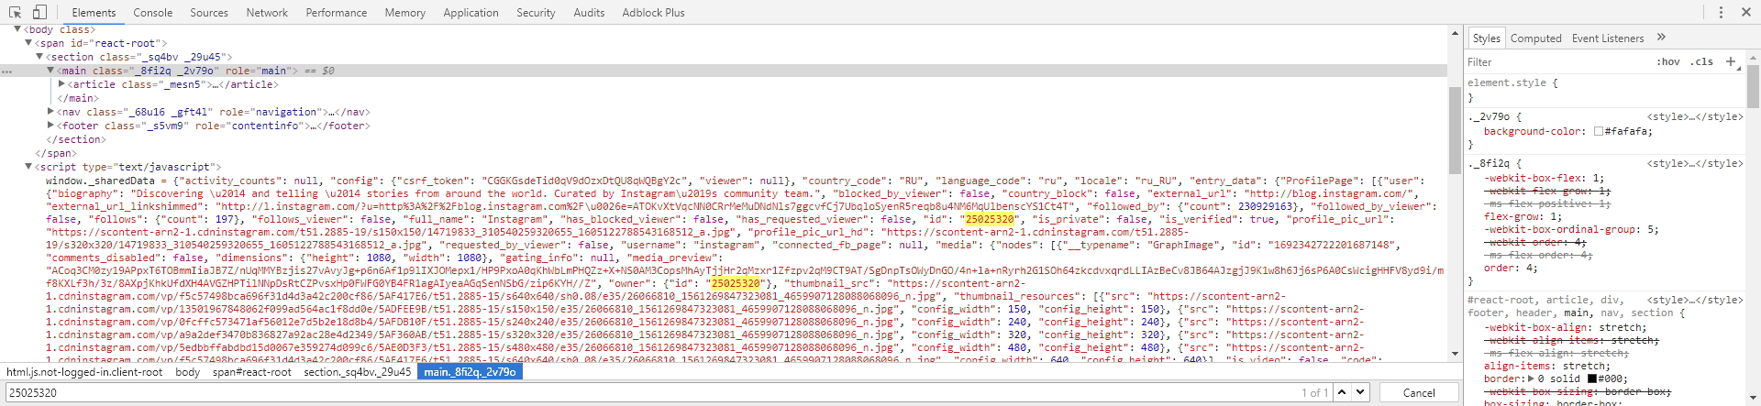Go to next search result arrow

1360,392
